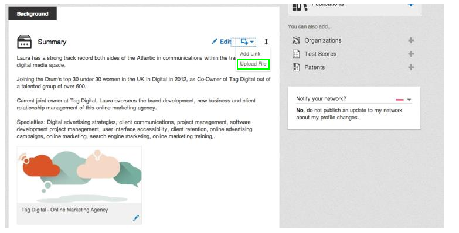Viewport: 459px width, 233px height.
Task: Click the Edit link for Summary
Action: pyautogui.click(x=226, y=42)
